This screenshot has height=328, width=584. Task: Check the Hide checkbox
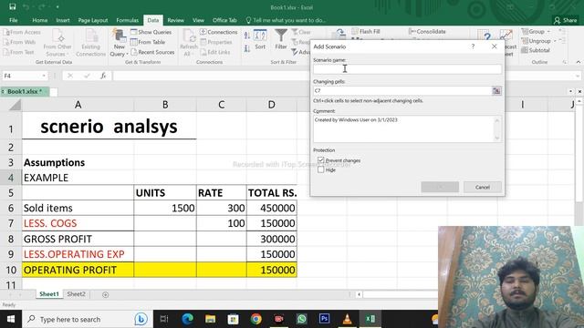pyautogui.click(x=321, y=169)
